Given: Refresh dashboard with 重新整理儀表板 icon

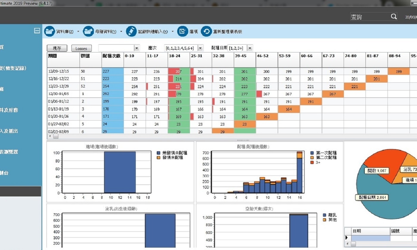Looking at the screenshot, I should click(x=206, y=32).
